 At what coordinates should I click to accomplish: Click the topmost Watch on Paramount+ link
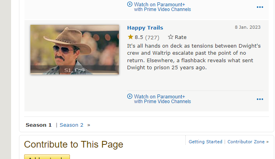160,4
